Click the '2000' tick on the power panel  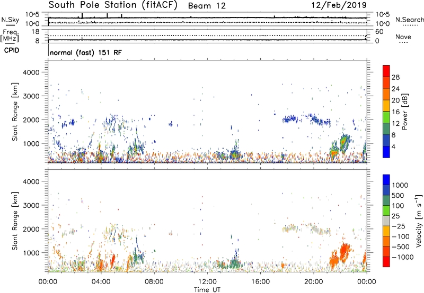point(31,120)
